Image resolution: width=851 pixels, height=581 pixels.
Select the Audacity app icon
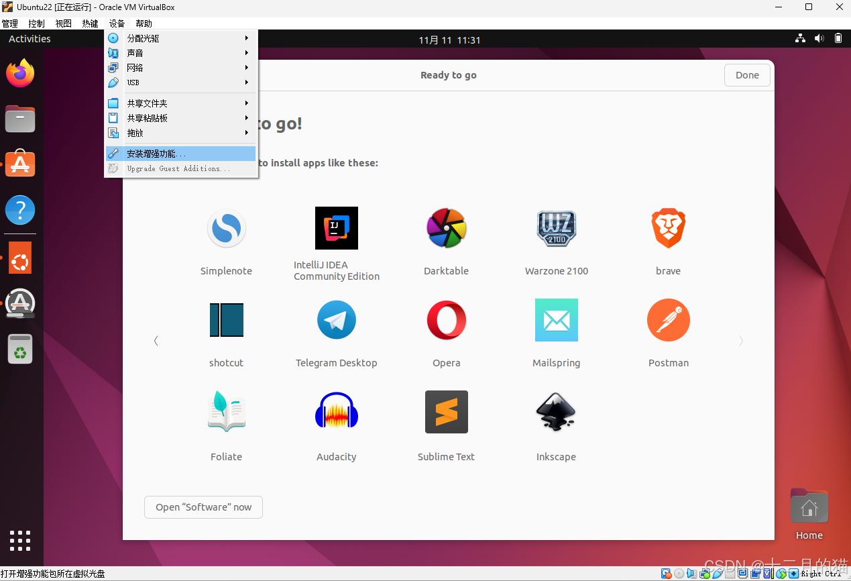point(337,411)
